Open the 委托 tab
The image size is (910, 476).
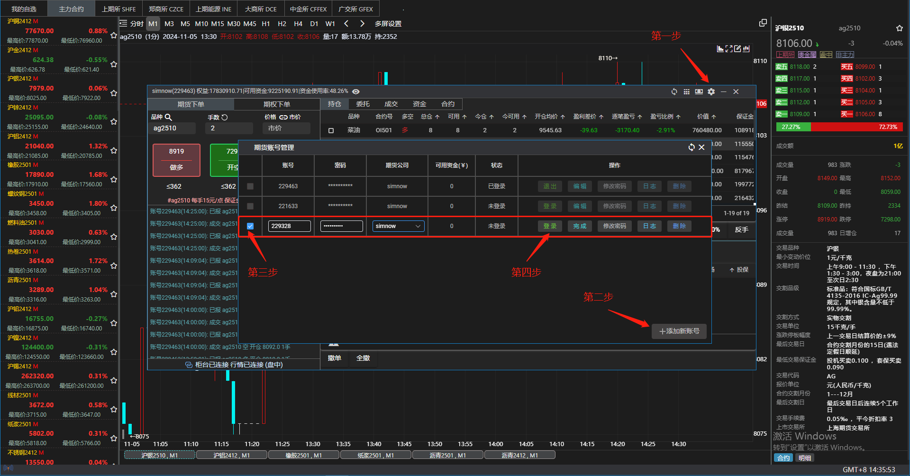click(363, 104)
